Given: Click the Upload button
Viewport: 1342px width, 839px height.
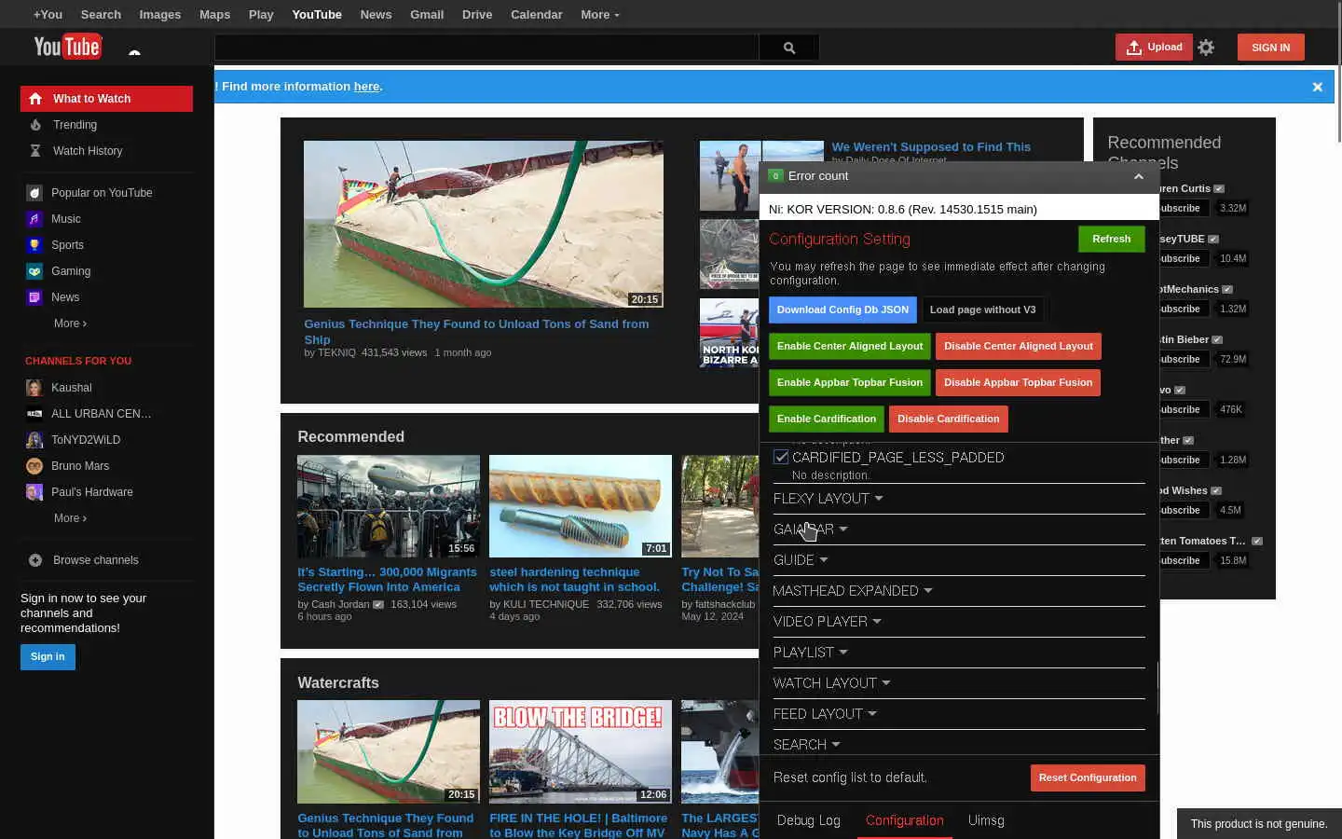Looking at the screenshot, I should coord(1154,48).
